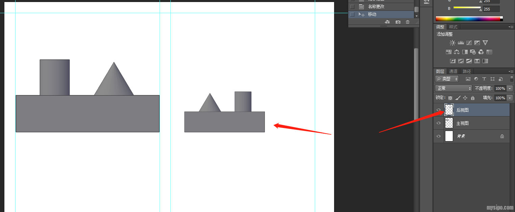Toggle visibility of the 主视图 layer
The image size is (515, 212).
(x=439, y=123)
